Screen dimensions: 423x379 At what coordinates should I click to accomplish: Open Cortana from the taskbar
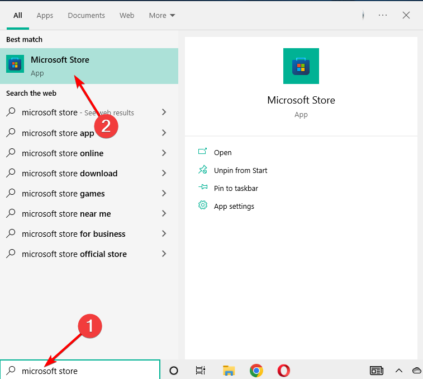pos(174,371)
